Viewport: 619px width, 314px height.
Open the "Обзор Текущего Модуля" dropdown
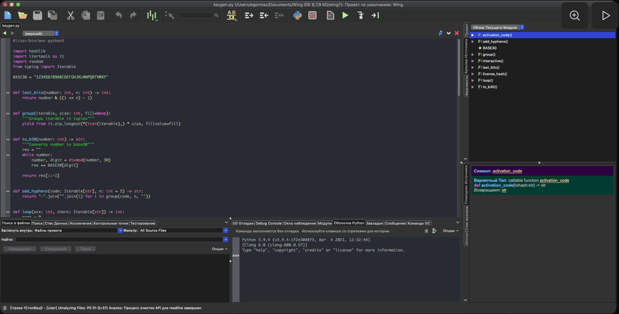coord(497,28)
